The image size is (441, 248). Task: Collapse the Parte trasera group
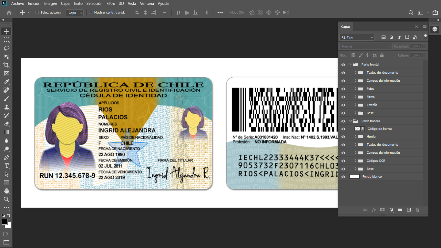[x=351, y=121]
